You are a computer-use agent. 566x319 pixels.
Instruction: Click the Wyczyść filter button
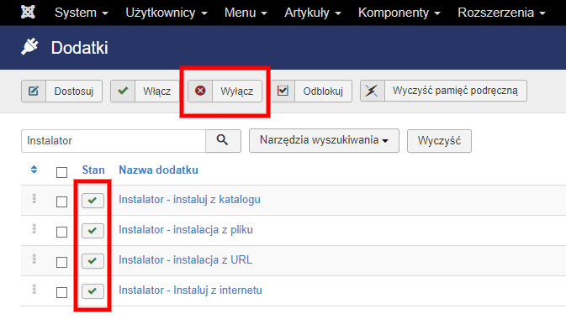coord(439,140)
